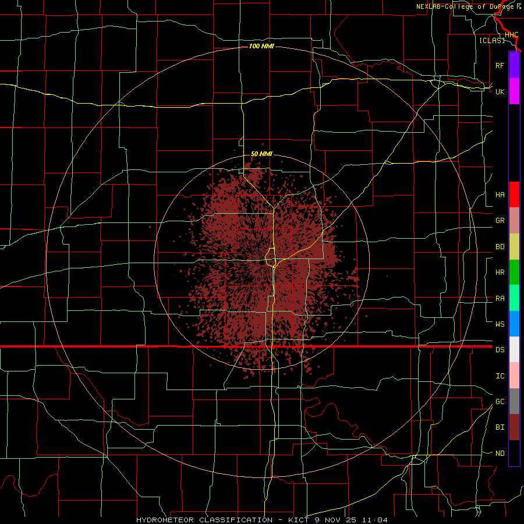Click the GC legend label

pyautogui.click(x=500, y=401)
